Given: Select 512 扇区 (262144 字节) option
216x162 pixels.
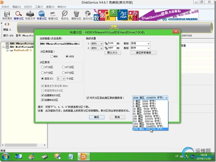Looking at the screenshot, I should (x=150, y=121).
